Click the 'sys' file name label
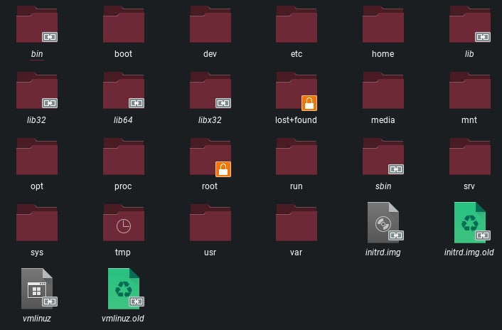The width and height of the screenshot is (502, 330). [x=37, y=253]
